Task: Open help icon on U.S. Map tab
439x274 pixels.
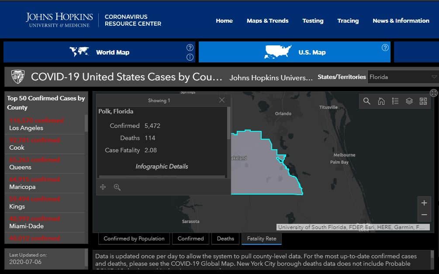Action: (385, 48)
